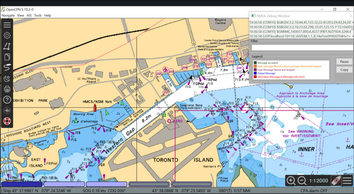This screenshot has width=354, height=194.
Task: Open the AIS menu
Action: pyautogui.click(x=29, y=16)
